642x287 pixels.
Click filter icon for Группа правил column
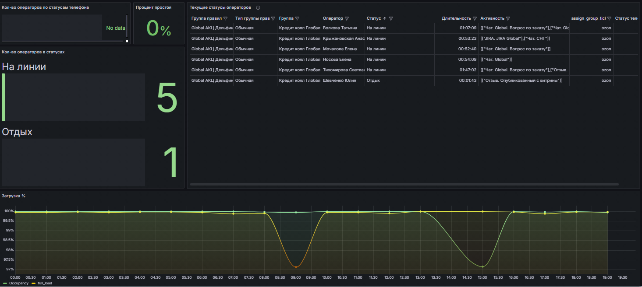tap(225, 18)
